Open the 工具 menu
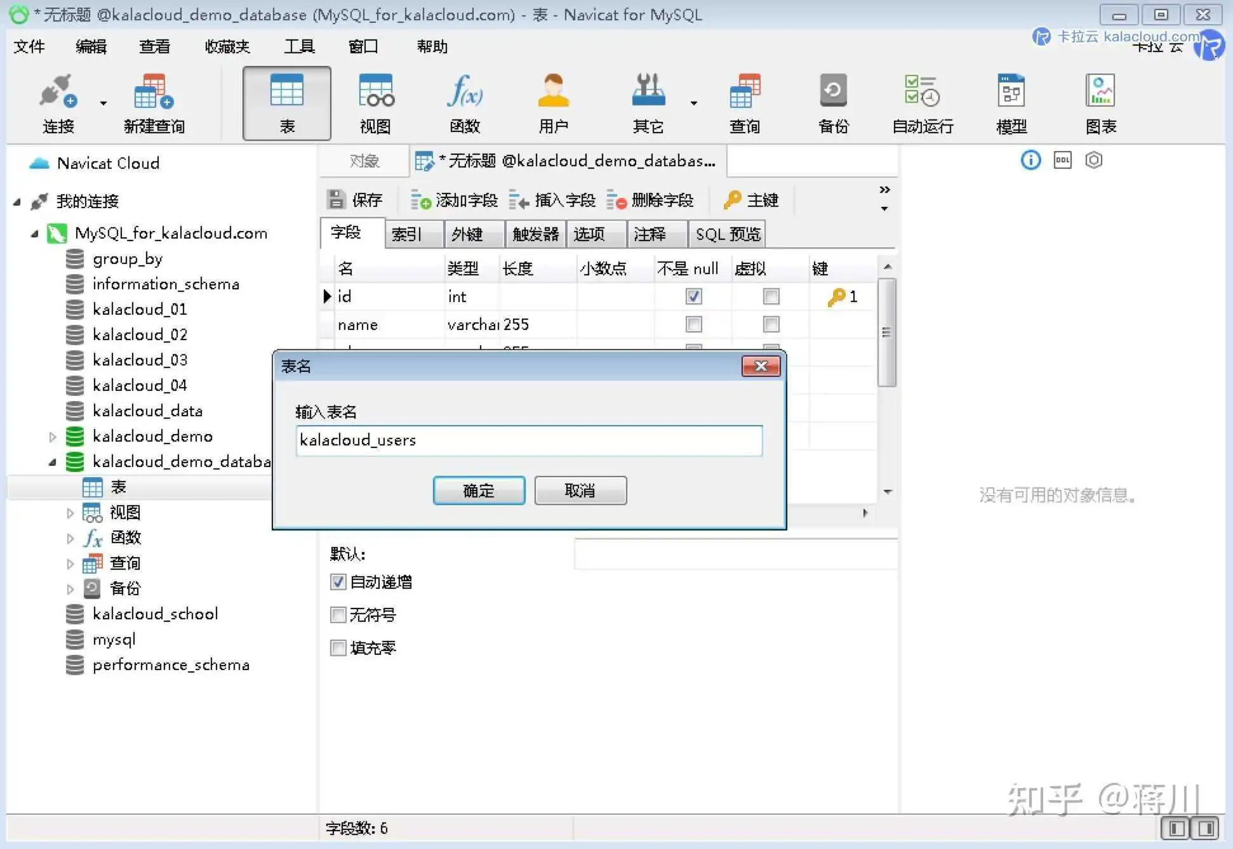 299,46
